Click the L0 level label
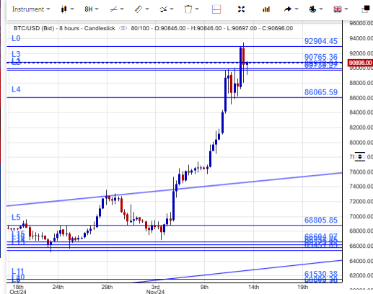Screen dimensions: 373x294 (x=16, y=38)
